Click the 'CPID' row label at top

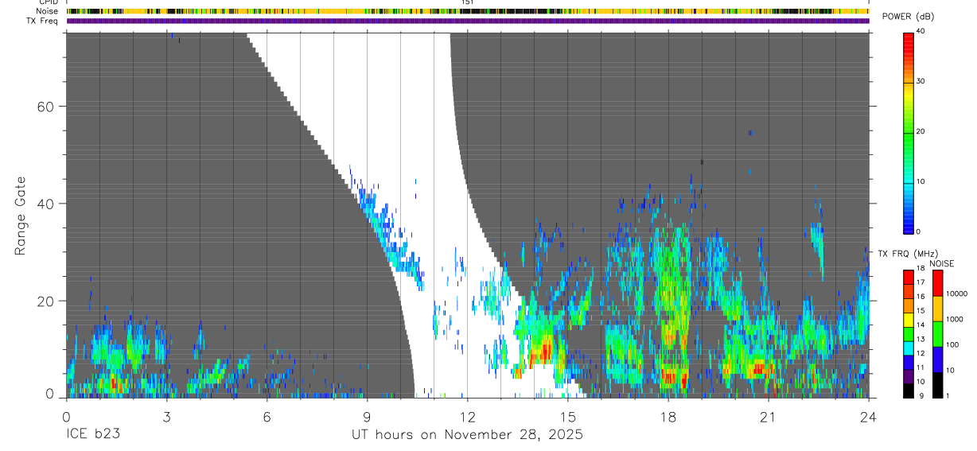[49, 2]
